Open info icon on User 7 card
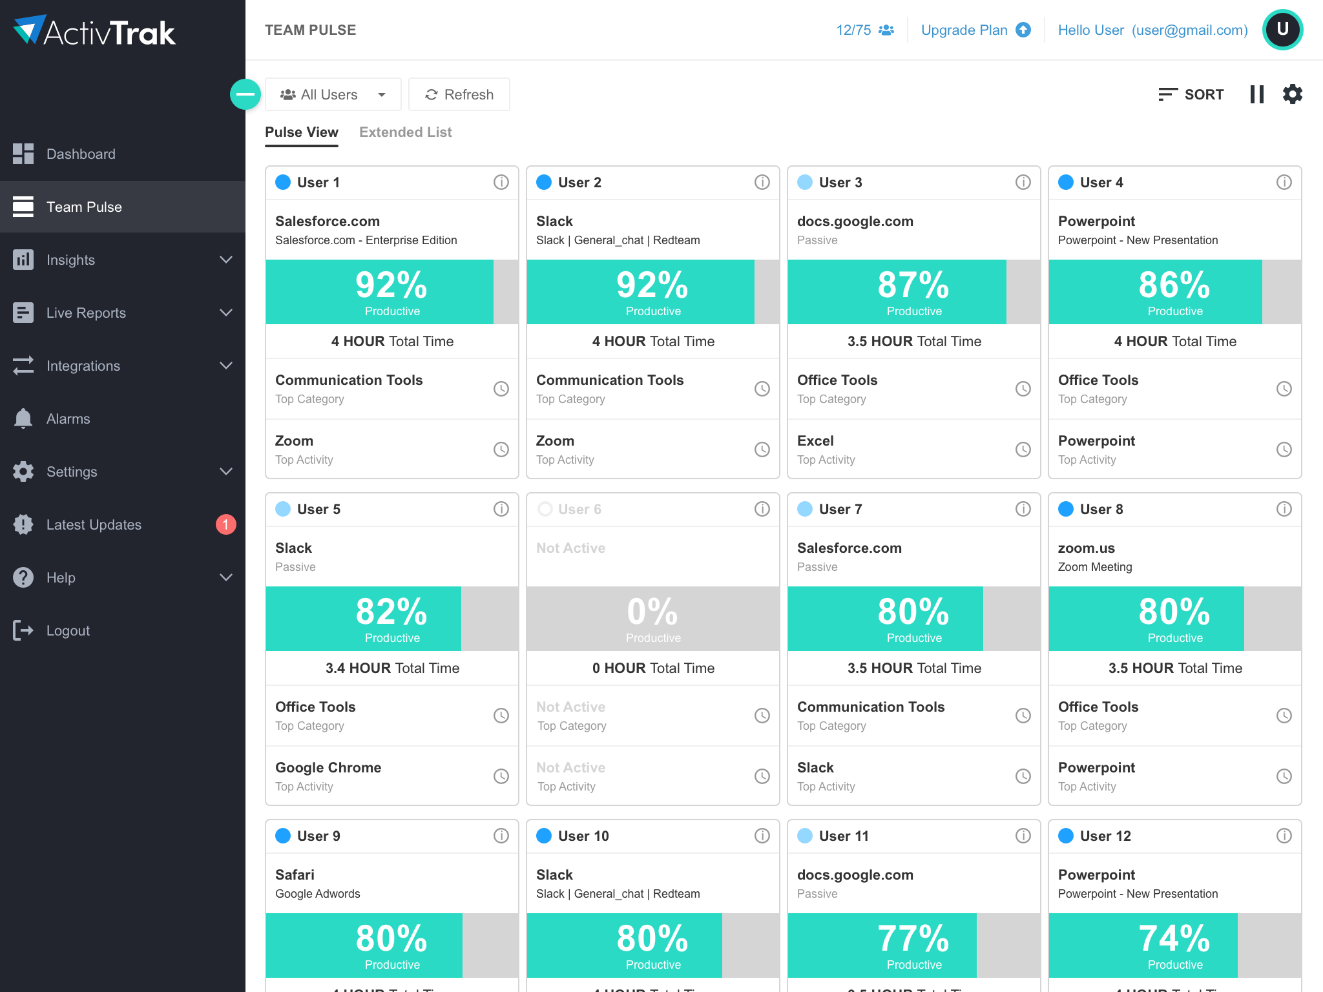This screenshot has height=992, width=1323. 1023,509
